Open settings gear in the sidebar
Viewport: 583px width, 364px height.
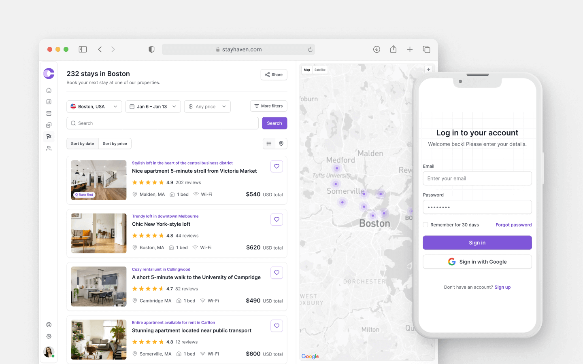coord(49,336)
